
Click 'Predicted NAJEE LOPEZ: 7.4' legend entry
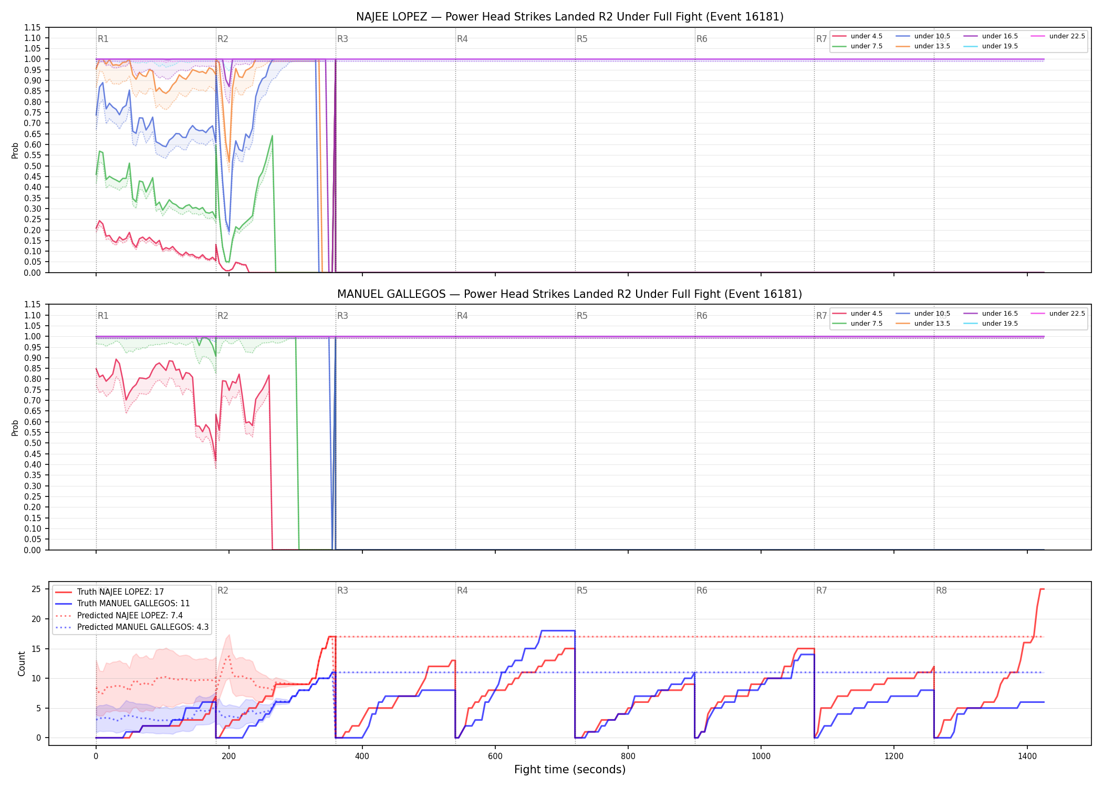pyautogui.click(x=119, y=616)
